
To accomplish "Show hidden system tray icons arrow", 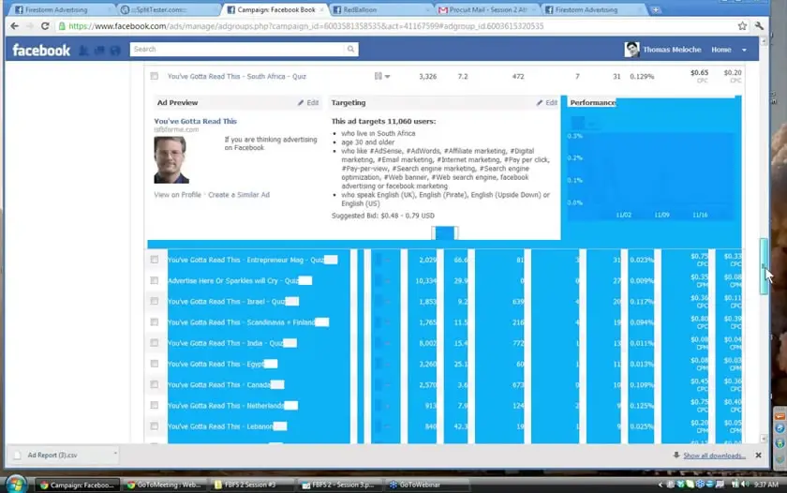I will pos(661,485).
